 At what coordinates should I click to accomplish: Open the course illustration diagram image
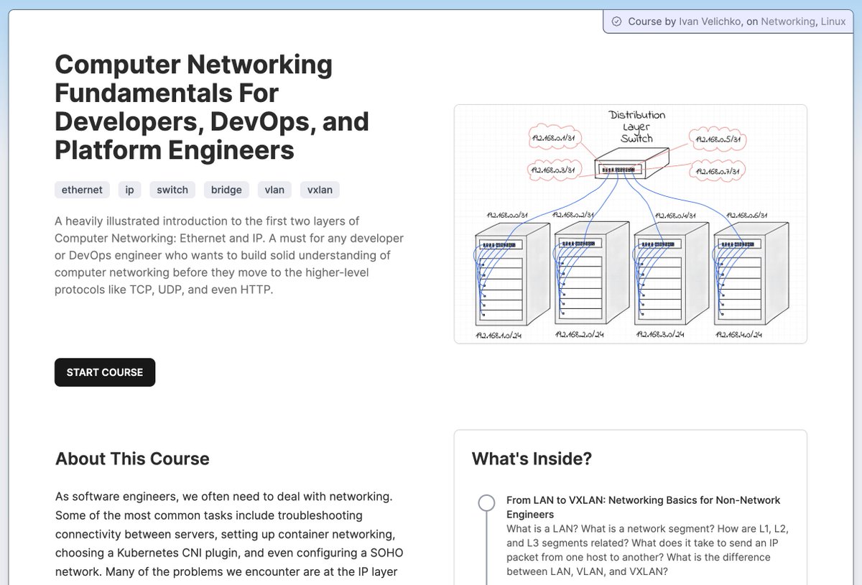point(631,223)
